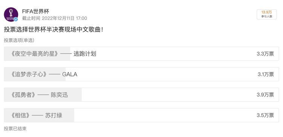
Task: Click the 投票已结束 status text
Action: tap(15, 129)
